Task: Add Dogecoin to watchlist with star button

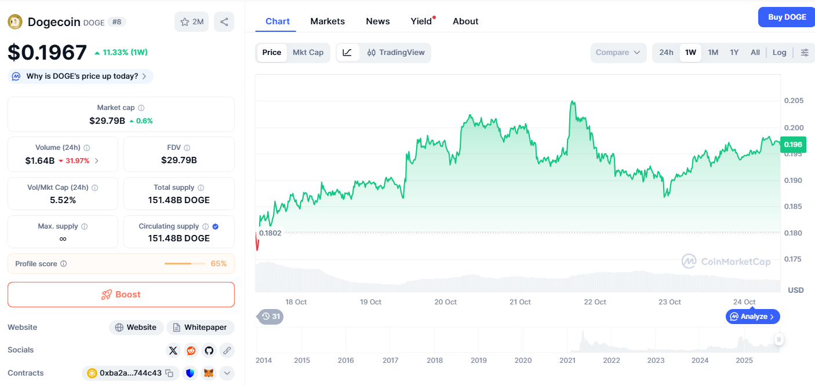Action: [x=191, y=22]
